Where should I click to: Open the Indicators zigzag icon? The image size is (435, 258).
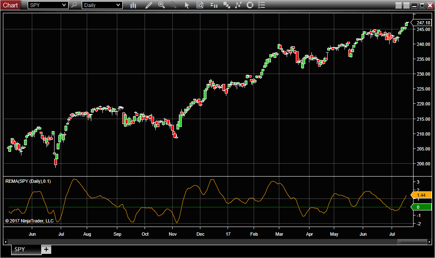pos(238,5)
